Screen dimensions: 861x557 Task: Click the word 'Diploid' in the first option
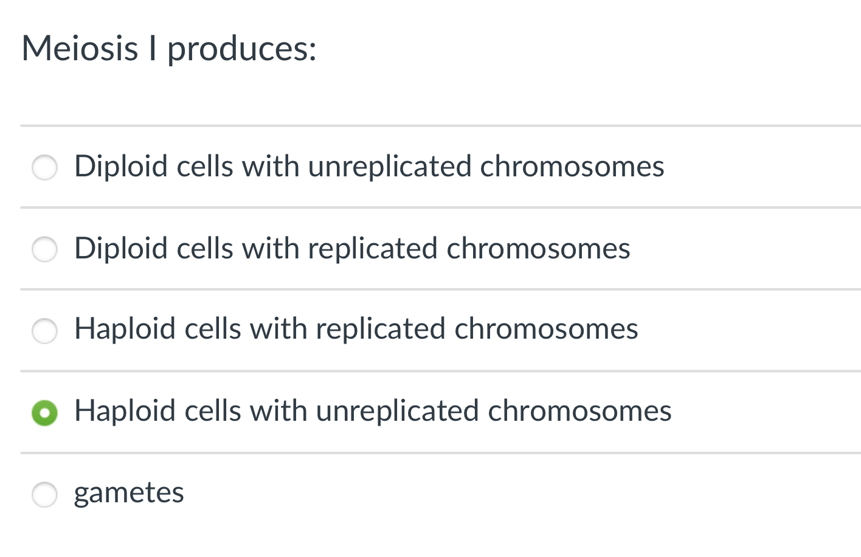click(121, 168)
